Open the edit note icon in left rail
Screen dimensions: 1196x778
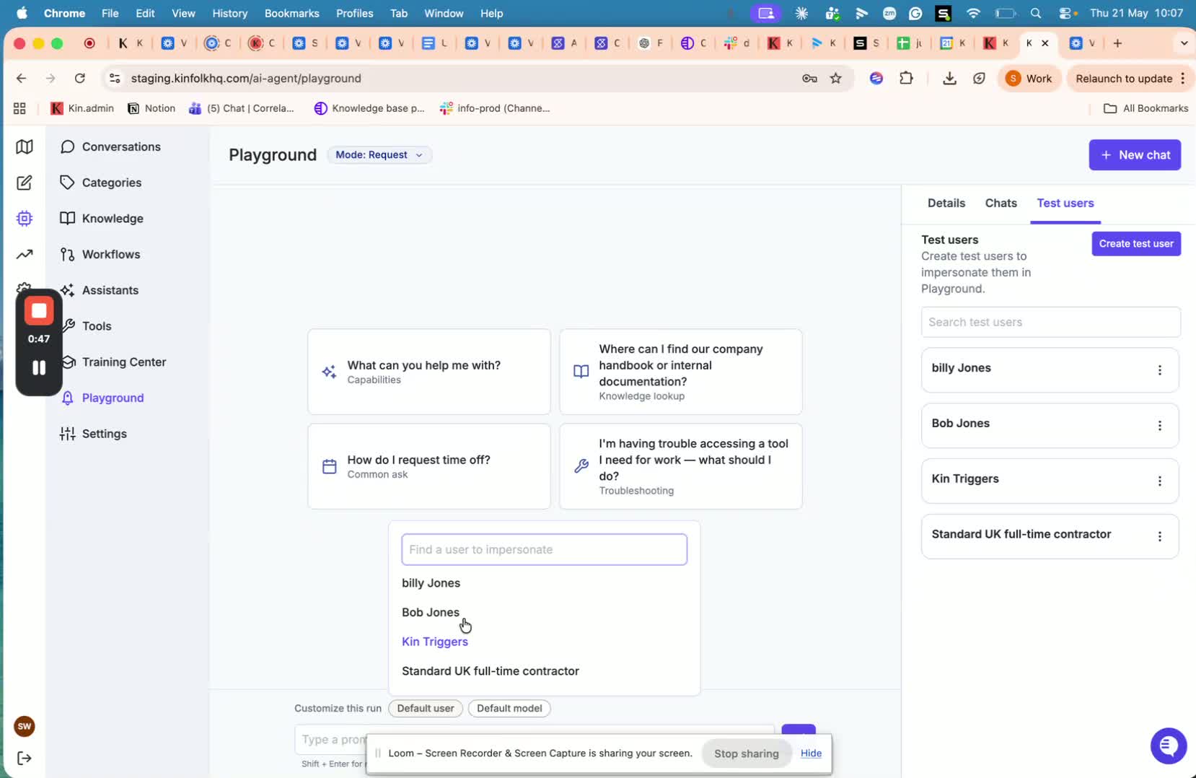[x=25, y=183]
